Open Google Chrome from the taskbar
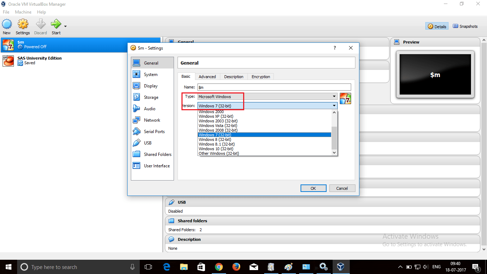Viewport: 487px width, 274px height. click(x=219, y=267)
